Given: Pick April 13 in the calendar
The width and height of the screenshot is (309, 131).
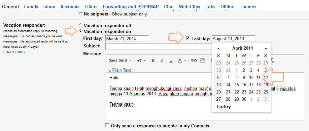Looking at the screenshot, I should (218, 85).
